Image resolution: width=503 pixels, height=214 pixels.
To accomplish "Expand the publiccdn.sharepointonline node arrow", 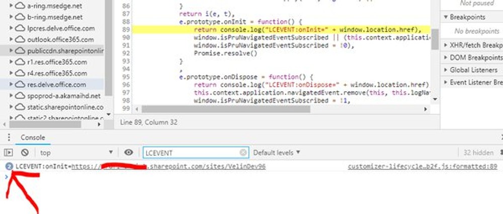I will [x=12, y=51].
